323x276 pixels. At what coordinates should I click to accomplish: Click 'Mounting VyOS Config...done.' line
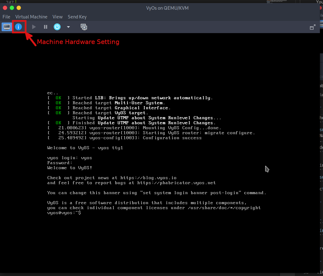click(134, 128)
